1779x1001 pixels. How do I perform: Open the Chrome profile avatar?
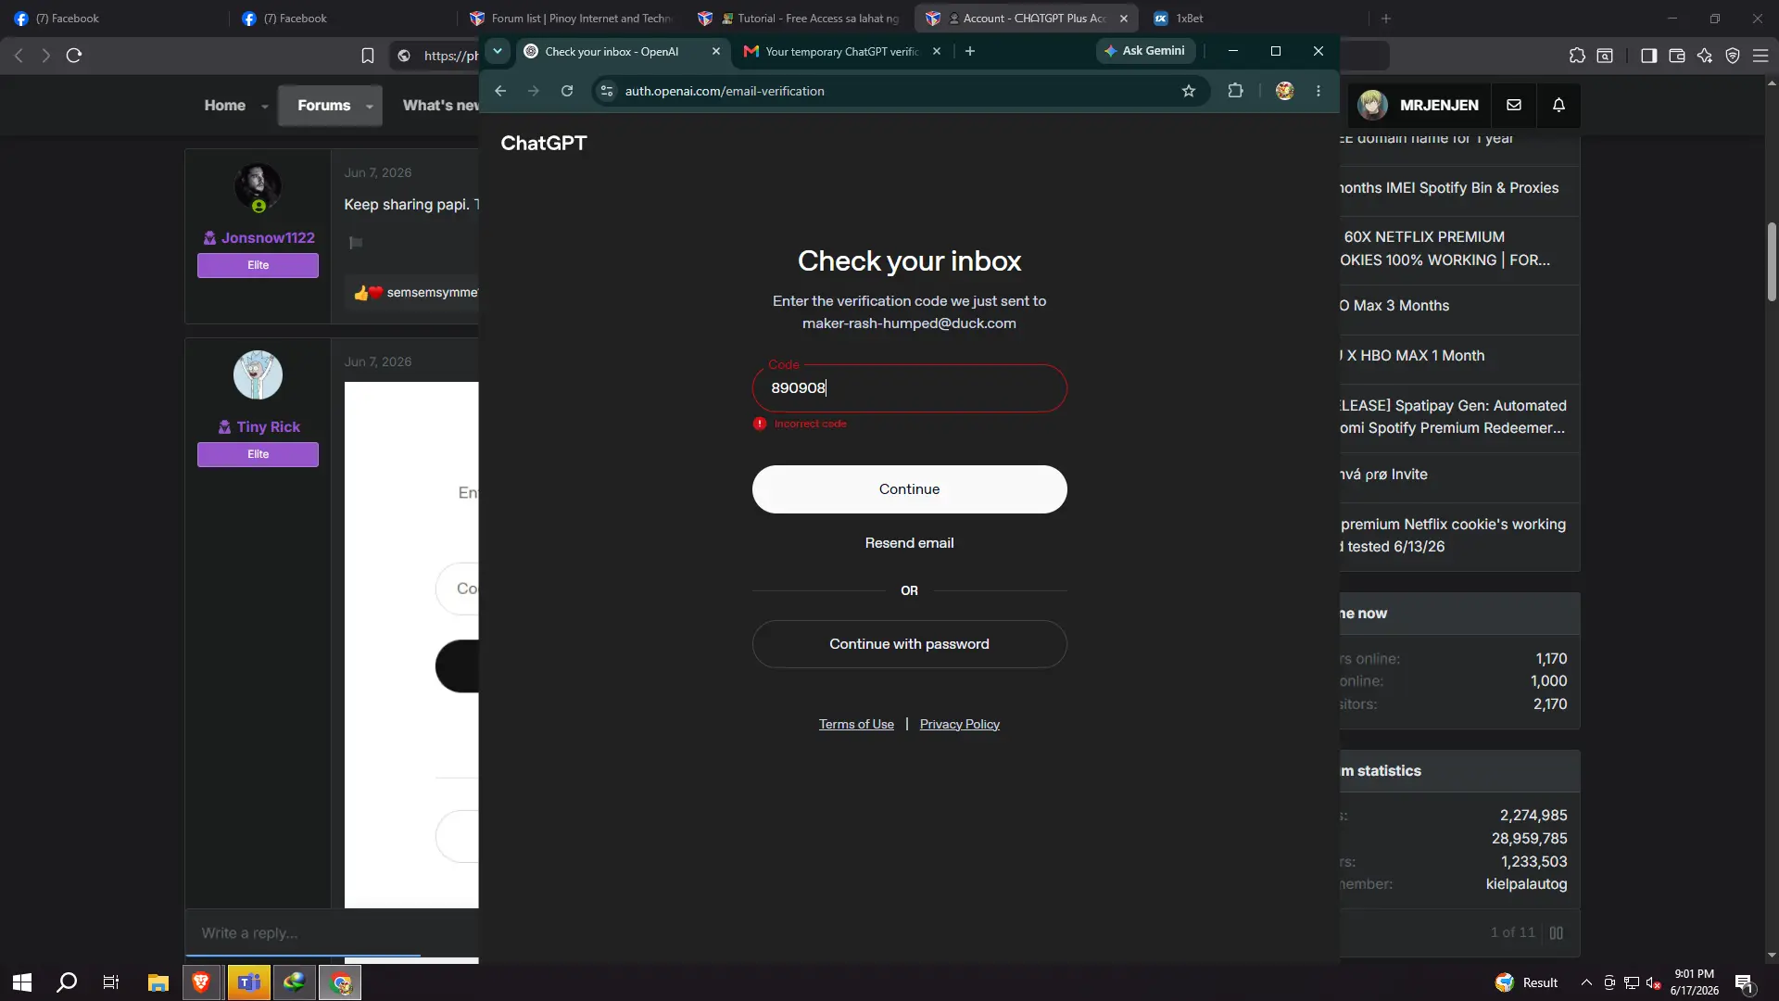coord(1284,91)
